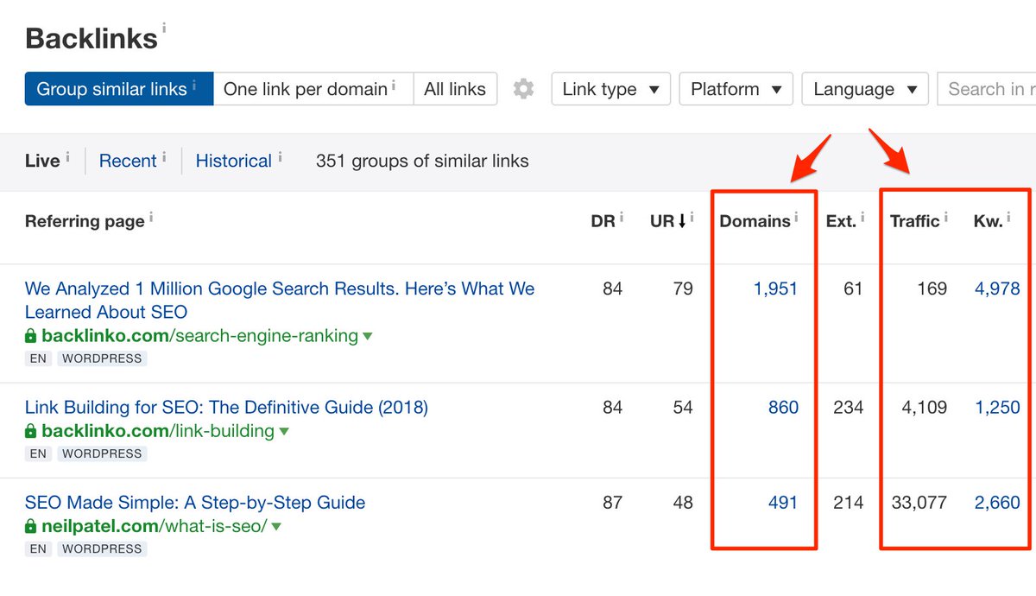Click WORDPRESS tag on neilpatel.com row
This screenshot has height=596, width=1036.
(x=103, y=548)
